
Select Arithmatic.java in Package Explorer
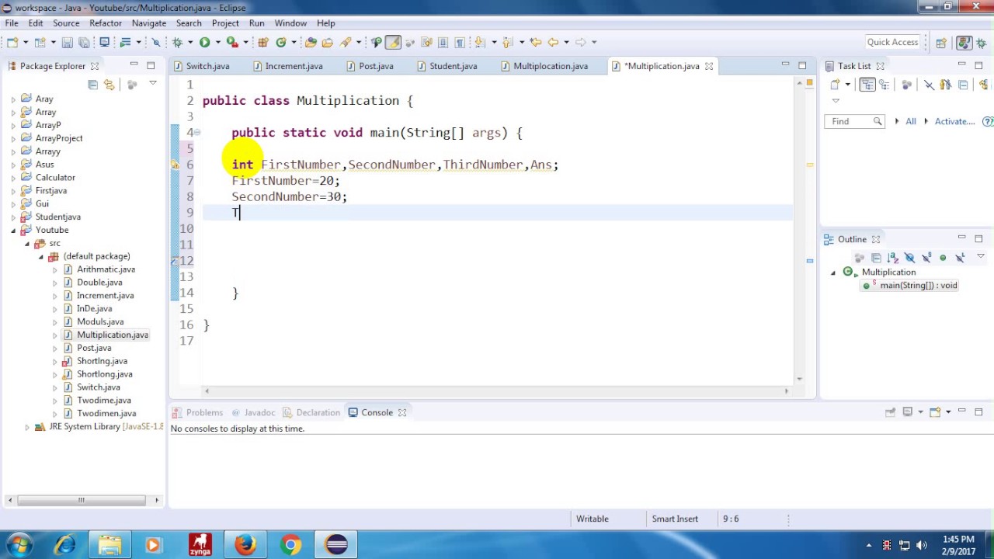pyautogui.click(x=106, y=269)
